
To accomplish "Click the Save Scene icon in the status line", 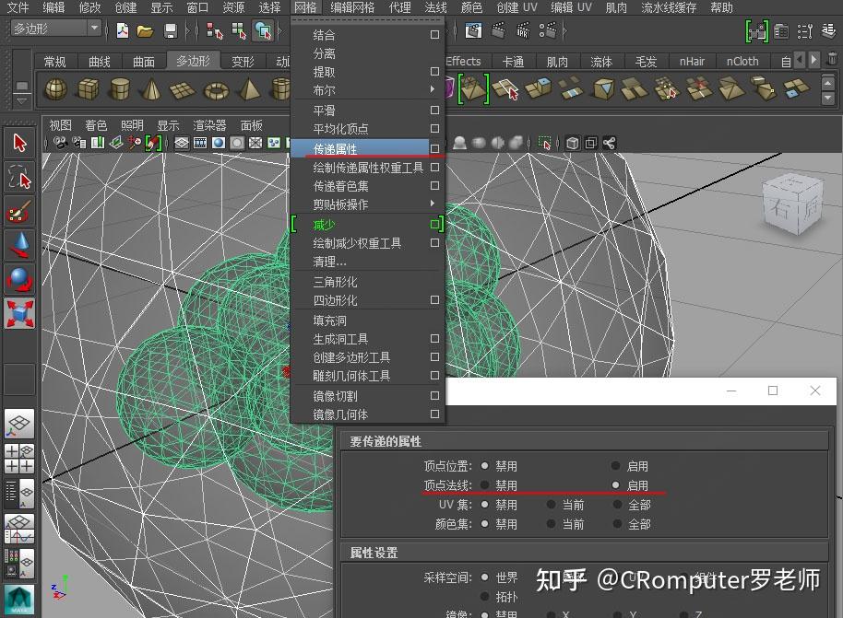I will pyautogui.click(x=171, y=30).
